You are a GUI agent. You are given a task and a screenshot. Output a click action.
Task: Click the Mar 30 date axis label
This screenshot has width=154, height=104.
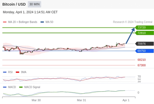pyautogui.click(x=36, y=100)
